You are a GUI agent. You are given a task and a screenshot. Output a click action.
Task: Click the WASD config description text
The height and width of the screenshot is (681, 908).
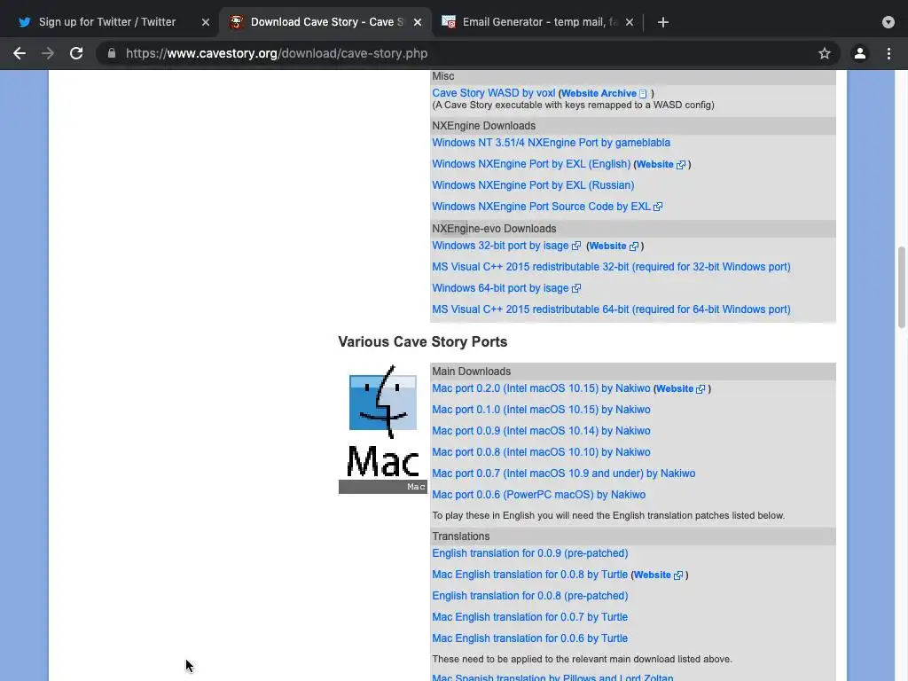573,105
